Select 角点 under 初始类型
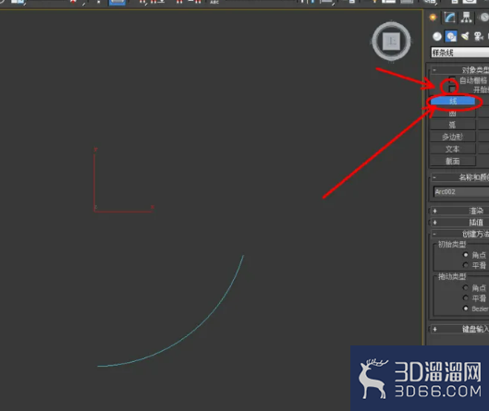Screen dimensions: 489x411 [466, 255]
